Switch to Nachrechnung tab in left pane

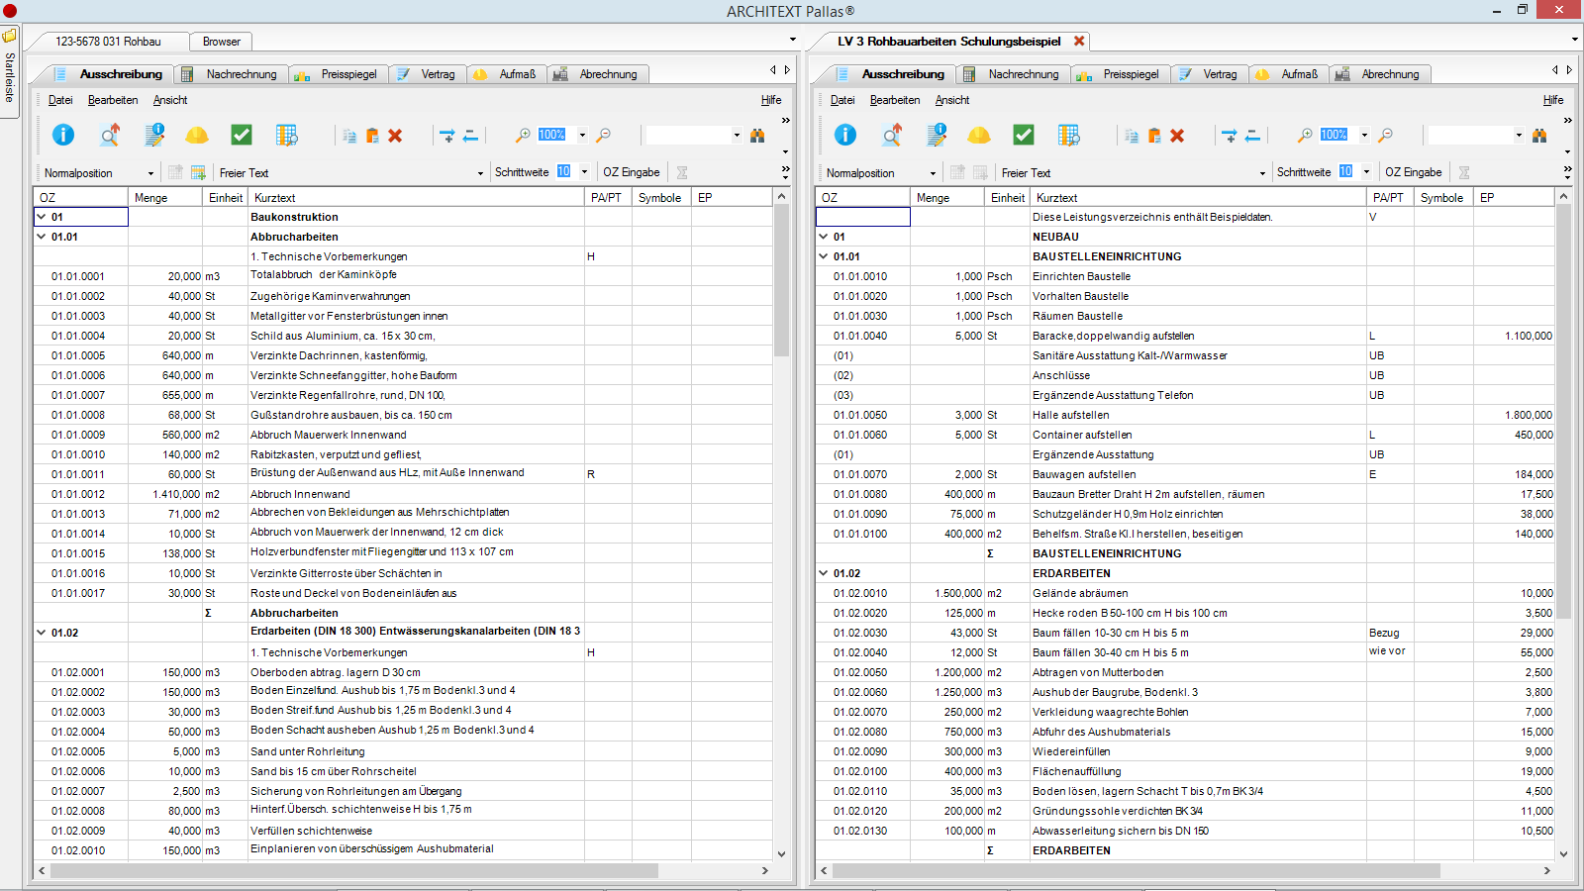pos(232,74)
